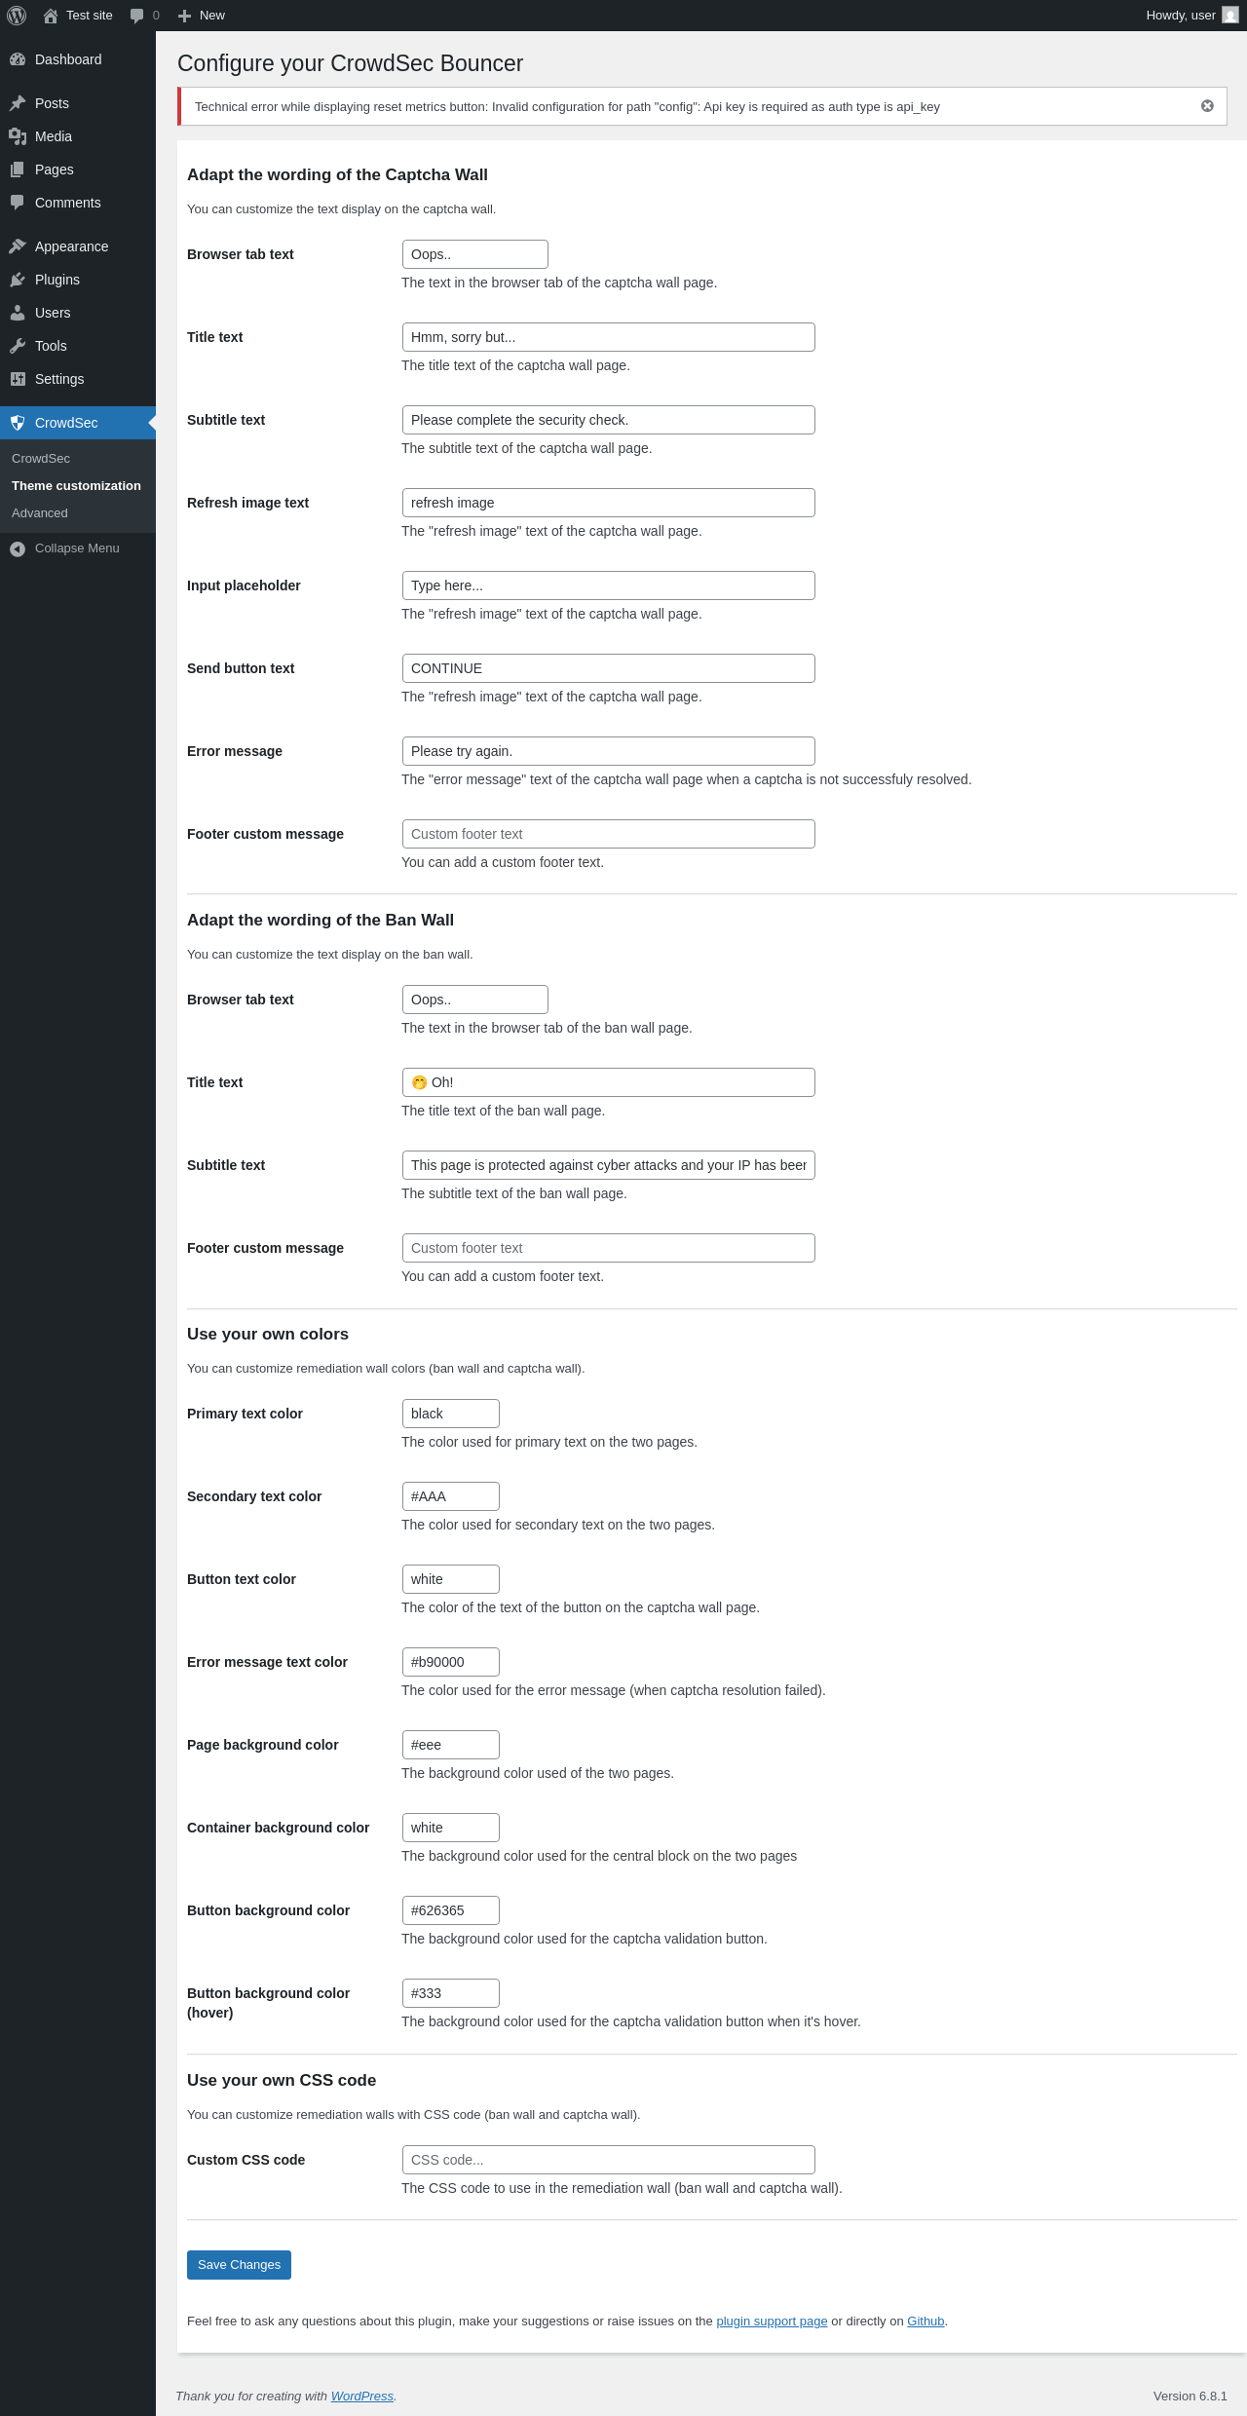Open Tools wrench icon in sidebar
The height and width of the screenshot is (2416, 1247).
(18, 346)
